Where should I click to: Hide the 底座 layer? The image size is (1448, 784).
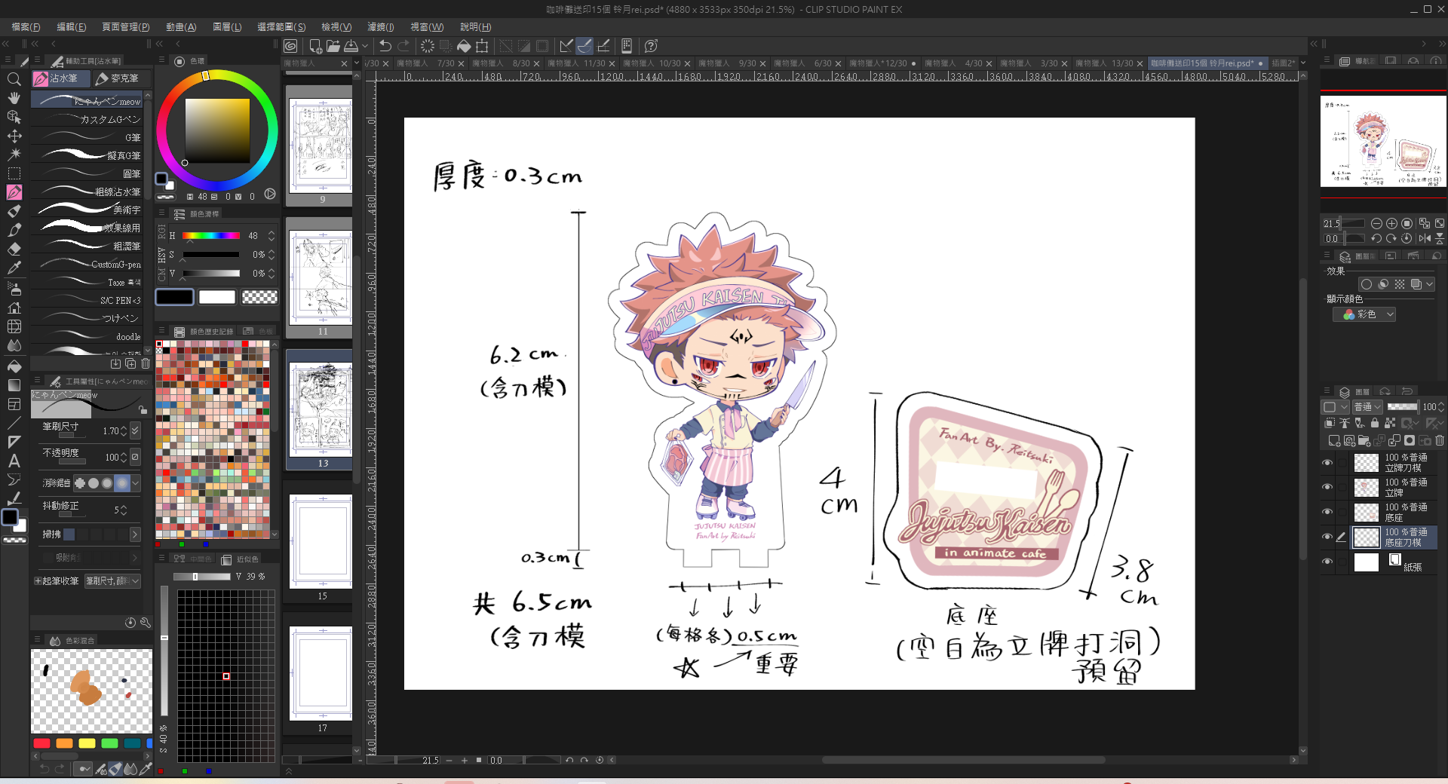tap(1327, 512)
